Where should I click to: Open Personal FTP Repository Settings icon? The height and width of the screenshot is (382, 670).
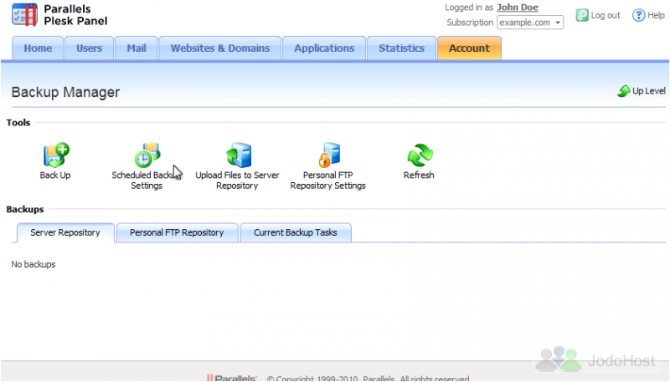click(x=327, y=155)
